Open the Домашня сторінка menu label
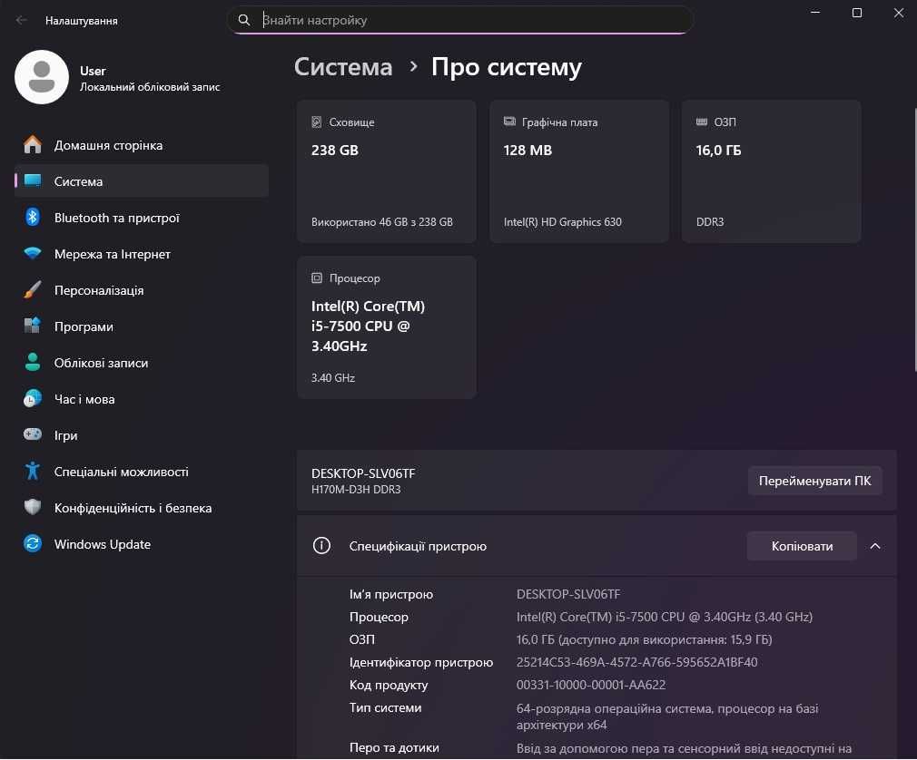 pyautogui.click(x=108, y=145)
